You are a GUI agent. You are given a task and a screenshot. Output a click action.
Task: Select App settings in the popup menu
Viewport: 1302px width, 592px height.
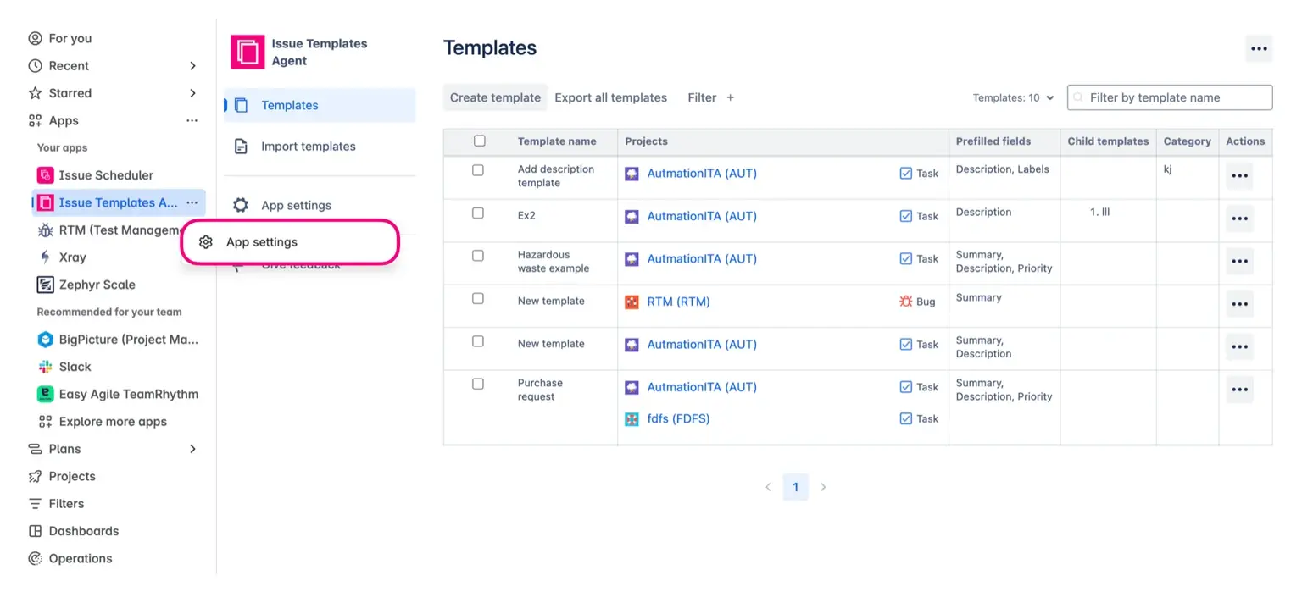pyautogui.click(x=262, y=242)
